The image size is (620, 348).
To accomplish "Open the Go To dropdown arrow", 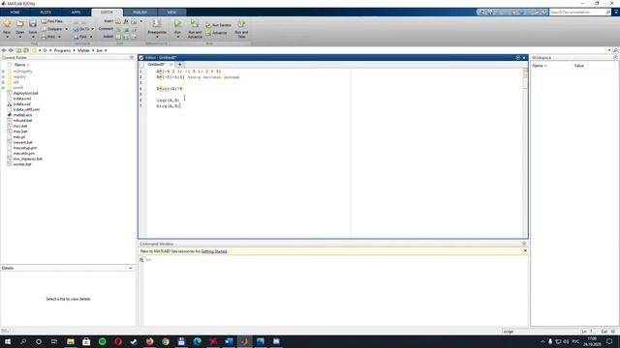I will pyautogui.click(x=93, y=29).
